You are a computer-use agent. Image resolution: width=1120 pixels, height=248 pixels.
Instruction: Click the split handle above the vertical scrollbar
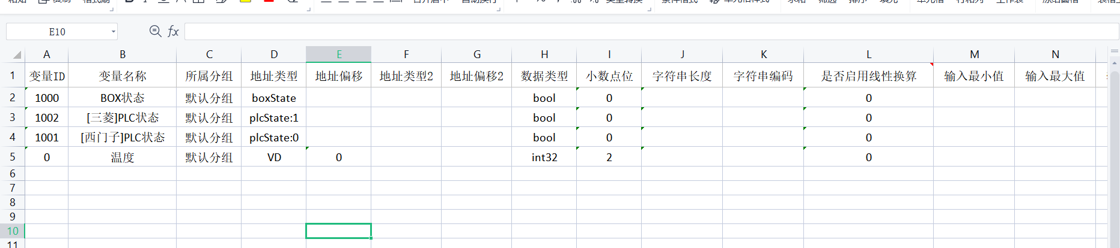(1113, 52)
